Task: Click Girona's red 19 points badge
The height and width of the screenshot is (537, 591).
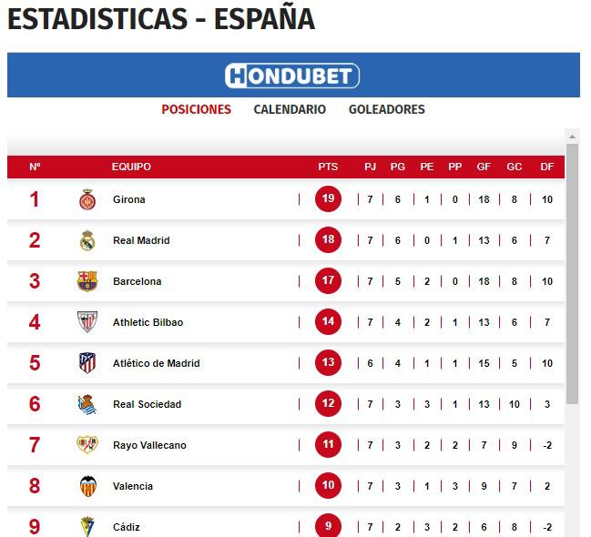Action: (x=328, y=199)
